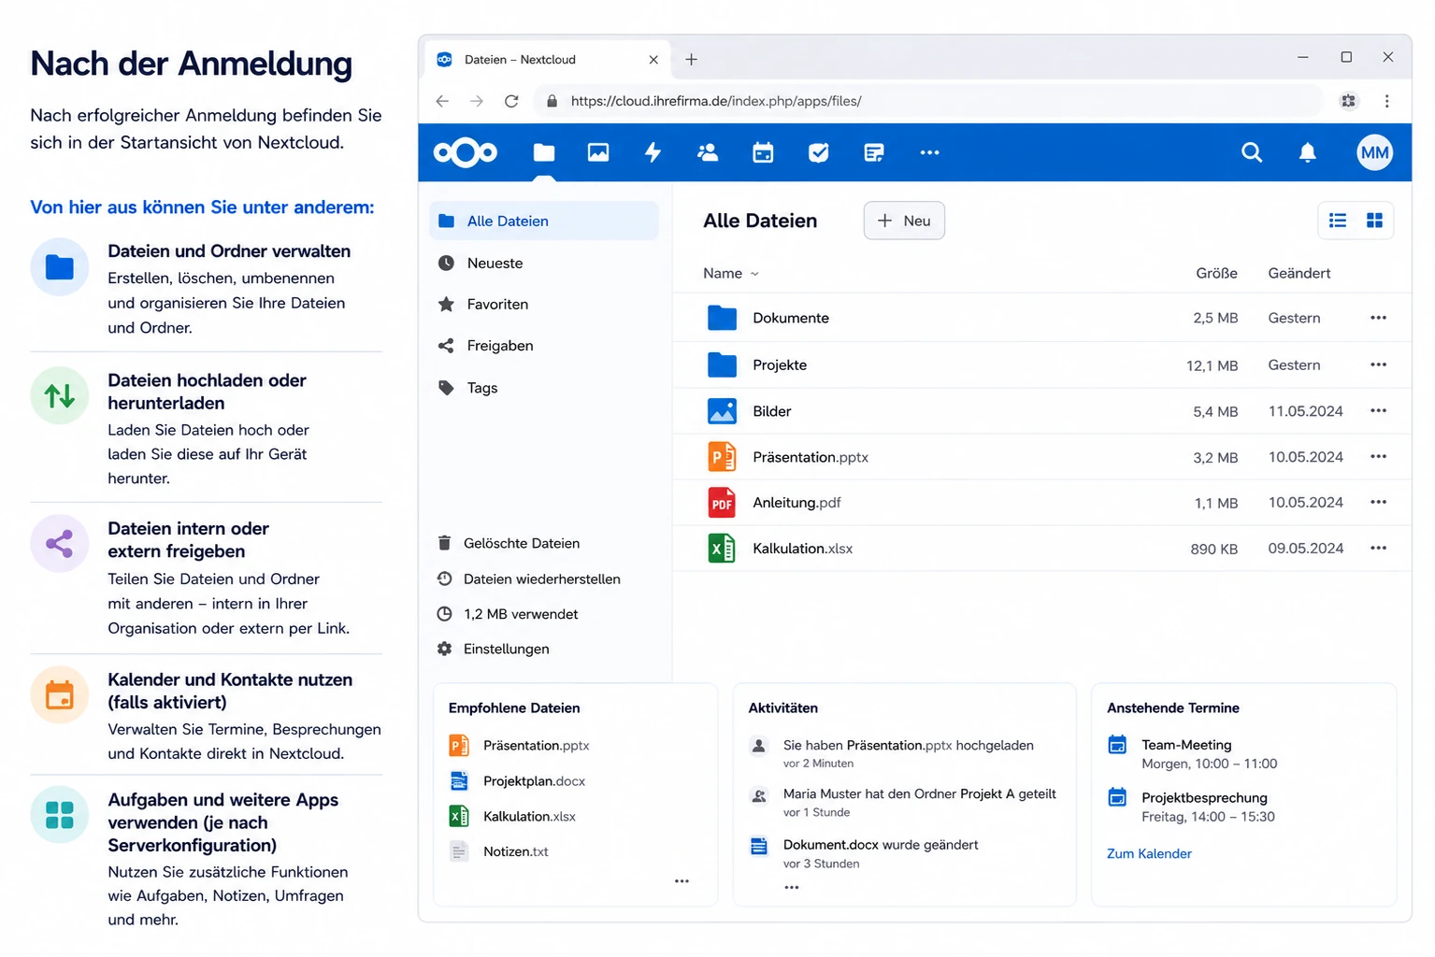Select Alle Dateien in the sidebar
The width and height of the screenshot is (1435, 957).
tap(544, 221)
